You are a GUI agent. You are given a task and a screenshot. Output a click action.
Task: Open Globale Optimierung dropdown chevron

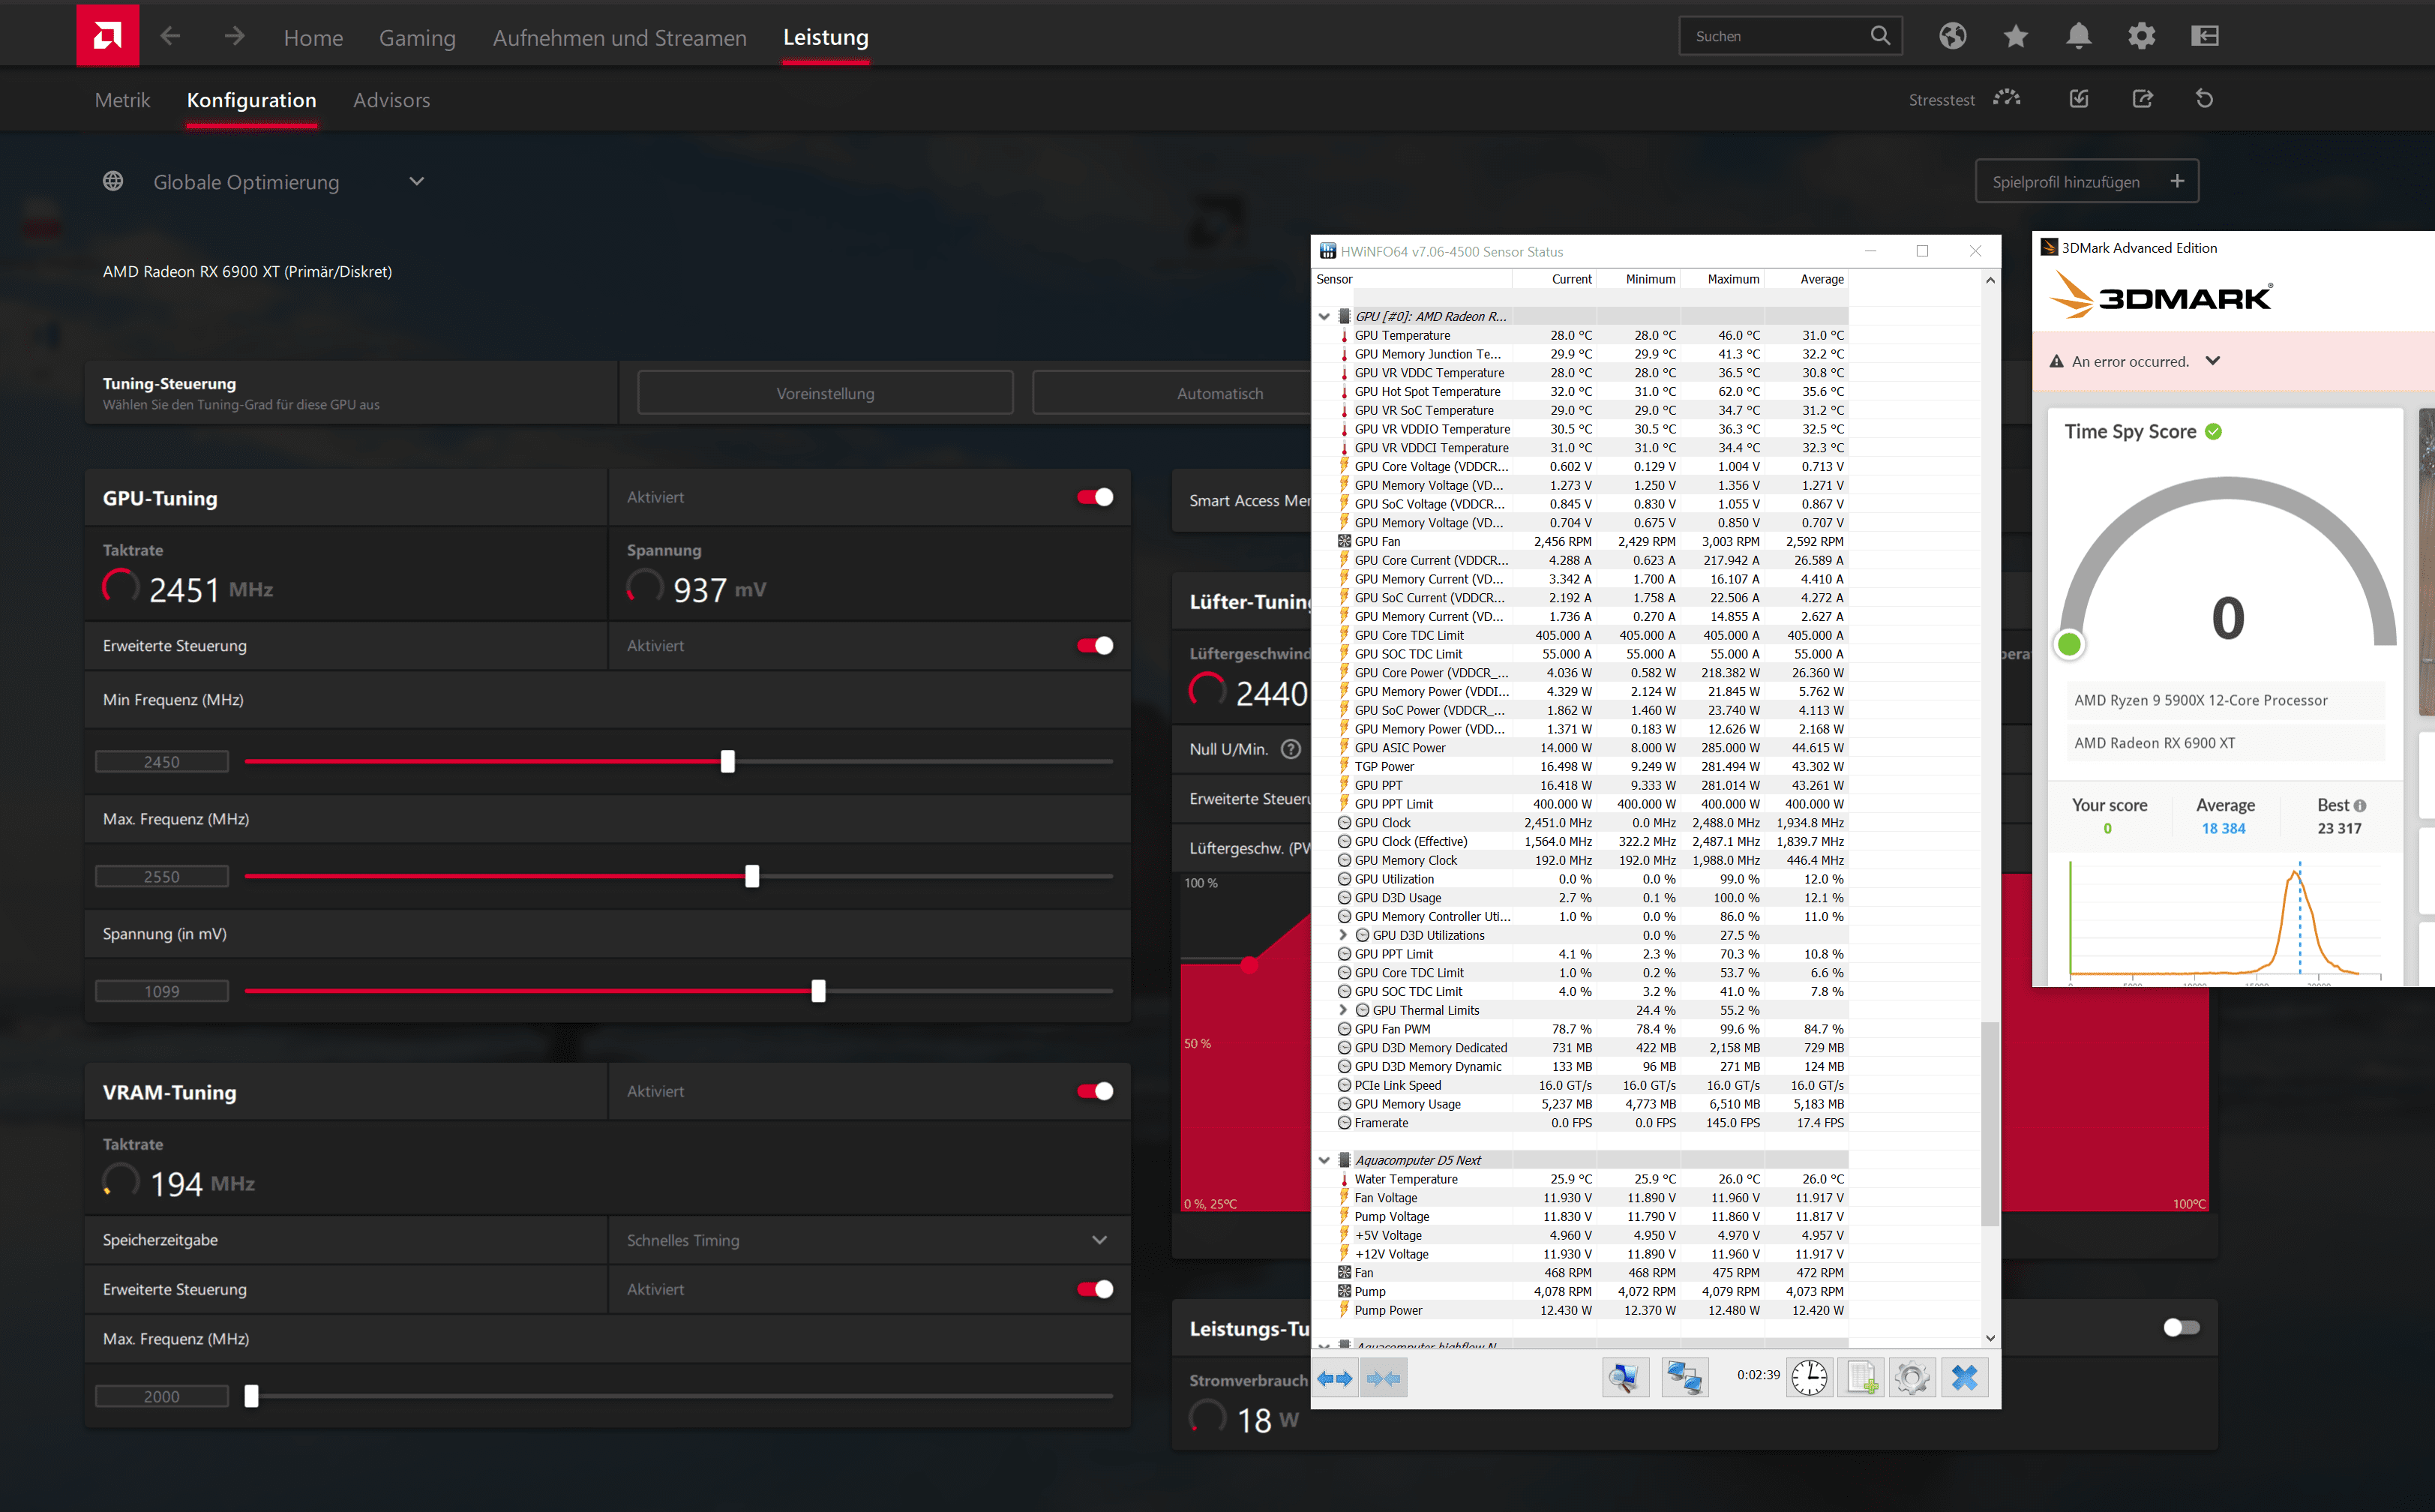(417, 181)
